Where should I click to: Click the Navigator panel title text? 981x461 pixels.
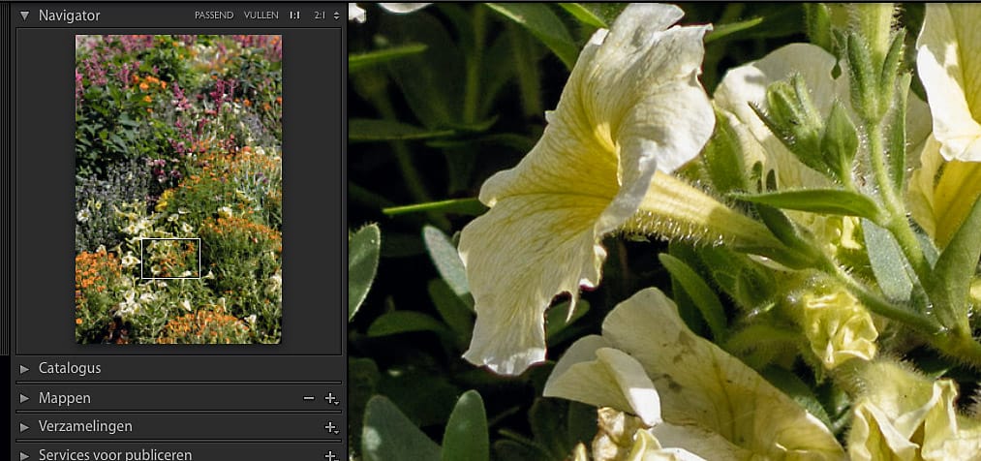(x=69, y=15)
